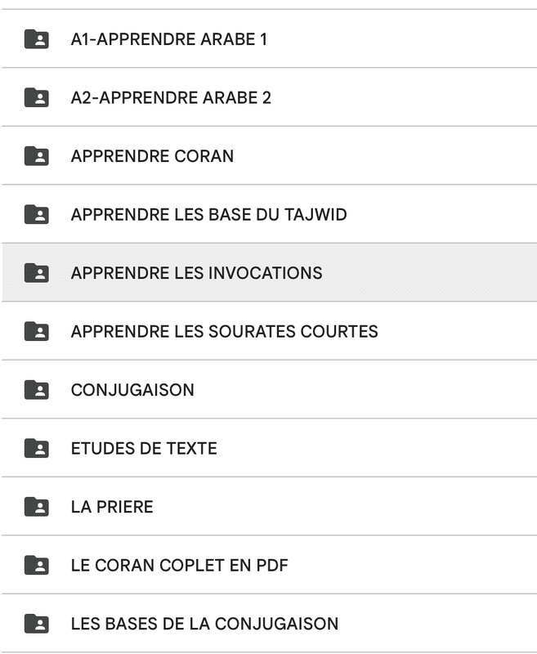This screenshot has width=537, height=654.
Task: Select the ETUDES DE TEXTE label
Action: click(x=144, y=448)
